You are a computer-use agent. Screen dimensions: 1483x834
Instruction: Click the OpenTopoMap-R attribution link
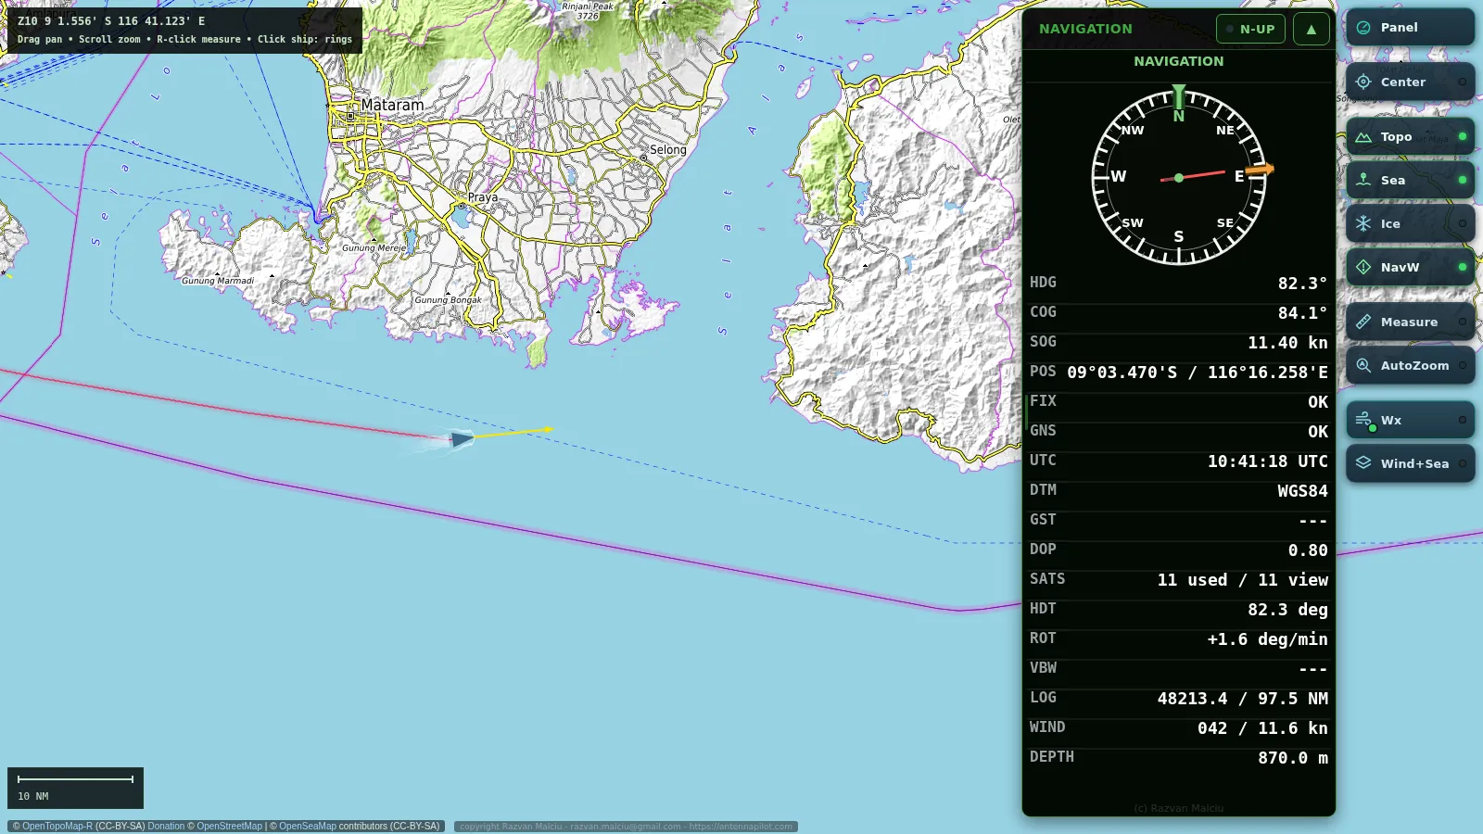click(x=57, y=826)
